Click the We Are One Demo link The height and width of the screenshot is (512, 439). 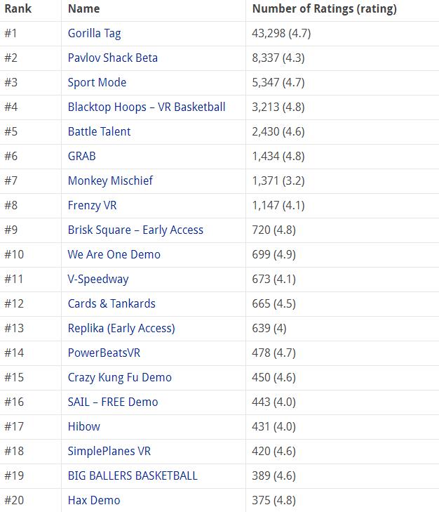coord(114,254)
